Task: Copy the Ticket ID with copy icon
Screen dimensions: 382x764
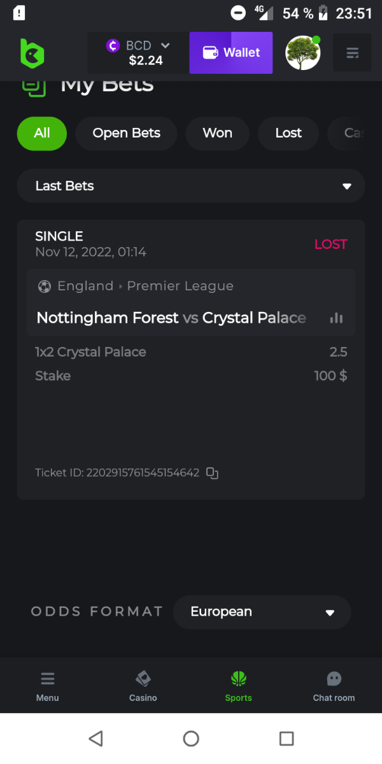Action: pos(213,473)
